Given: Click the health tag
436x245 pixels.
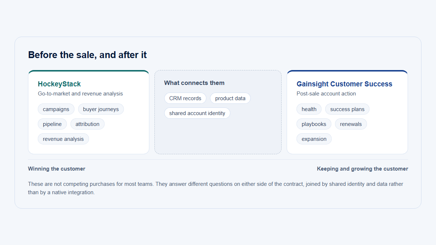Looking at the screenshot, I should [309, 109].
